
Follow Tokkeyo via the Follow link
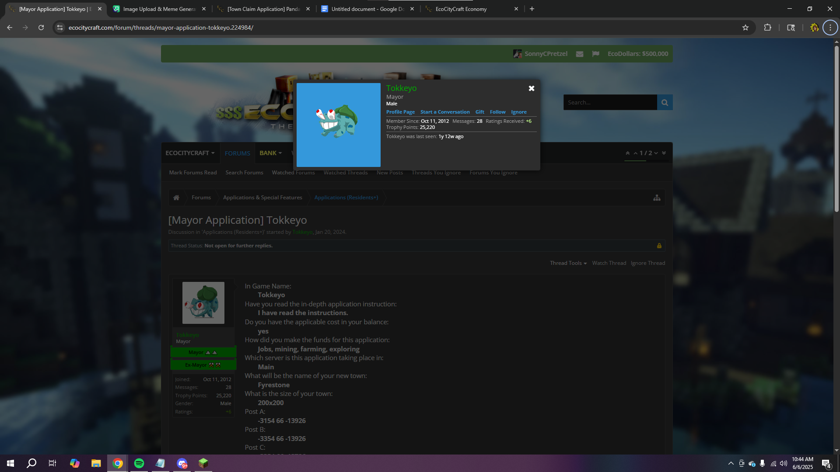click(x=497, y=112)
